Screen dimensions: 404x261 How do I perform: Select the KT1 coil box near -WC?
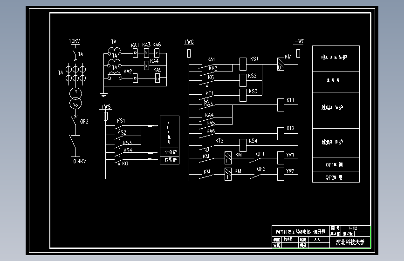click(x=281, y=105)
